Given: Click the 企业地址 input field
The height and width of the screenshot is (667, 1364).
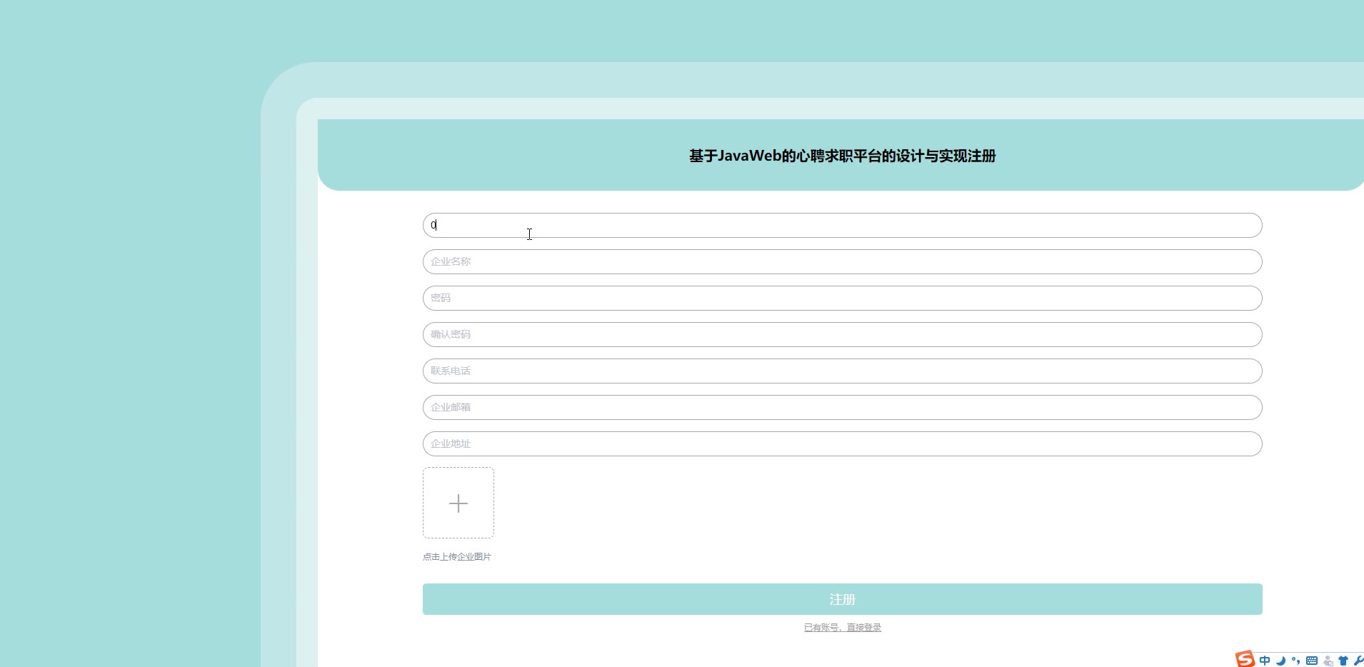Looking at the screenshot, I should tap(843, 443).
